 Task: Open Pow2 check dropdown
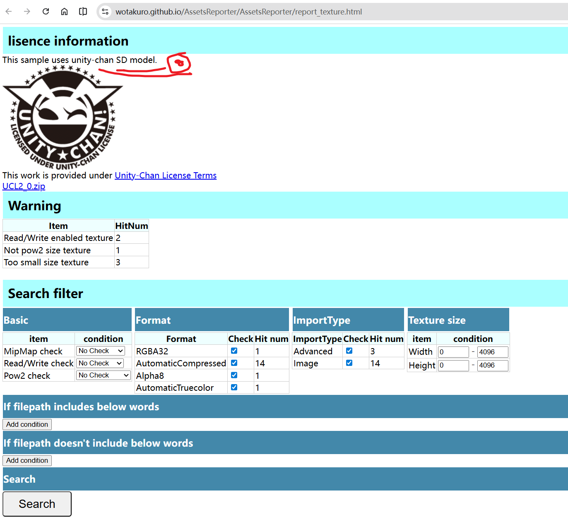pyautogui.click(x=103, y=375)
